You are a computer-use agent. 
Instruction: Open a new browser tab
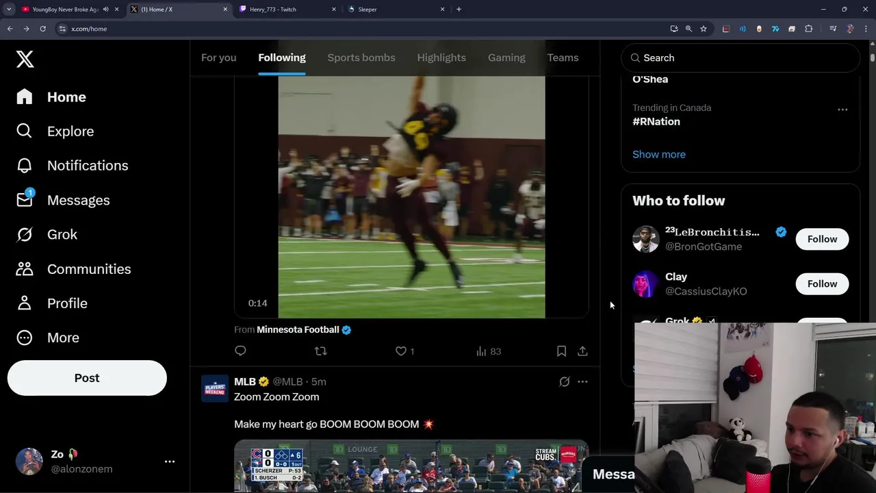(x=459, y=9)
